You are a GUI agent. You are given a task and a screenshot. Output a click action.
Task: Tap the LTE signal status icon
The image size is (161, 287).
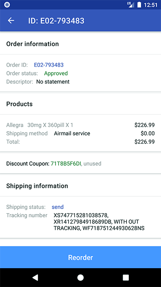pyautogui.click(x=130, y=5)
